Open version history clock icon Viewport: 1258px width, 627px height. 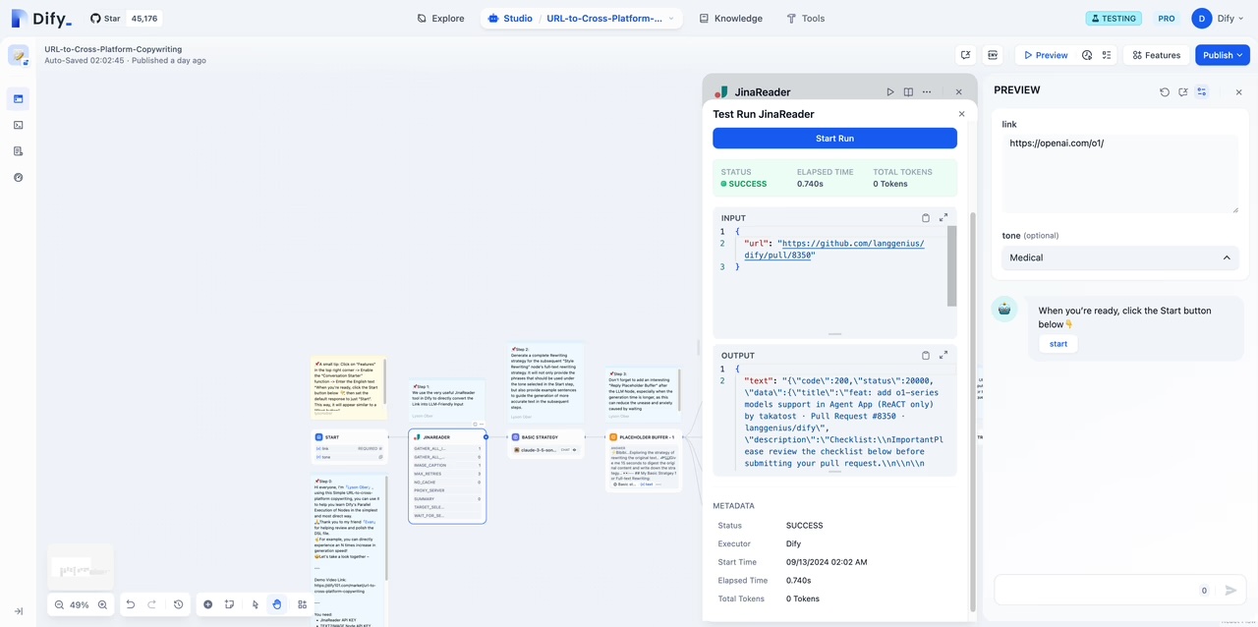pos(178,605)
